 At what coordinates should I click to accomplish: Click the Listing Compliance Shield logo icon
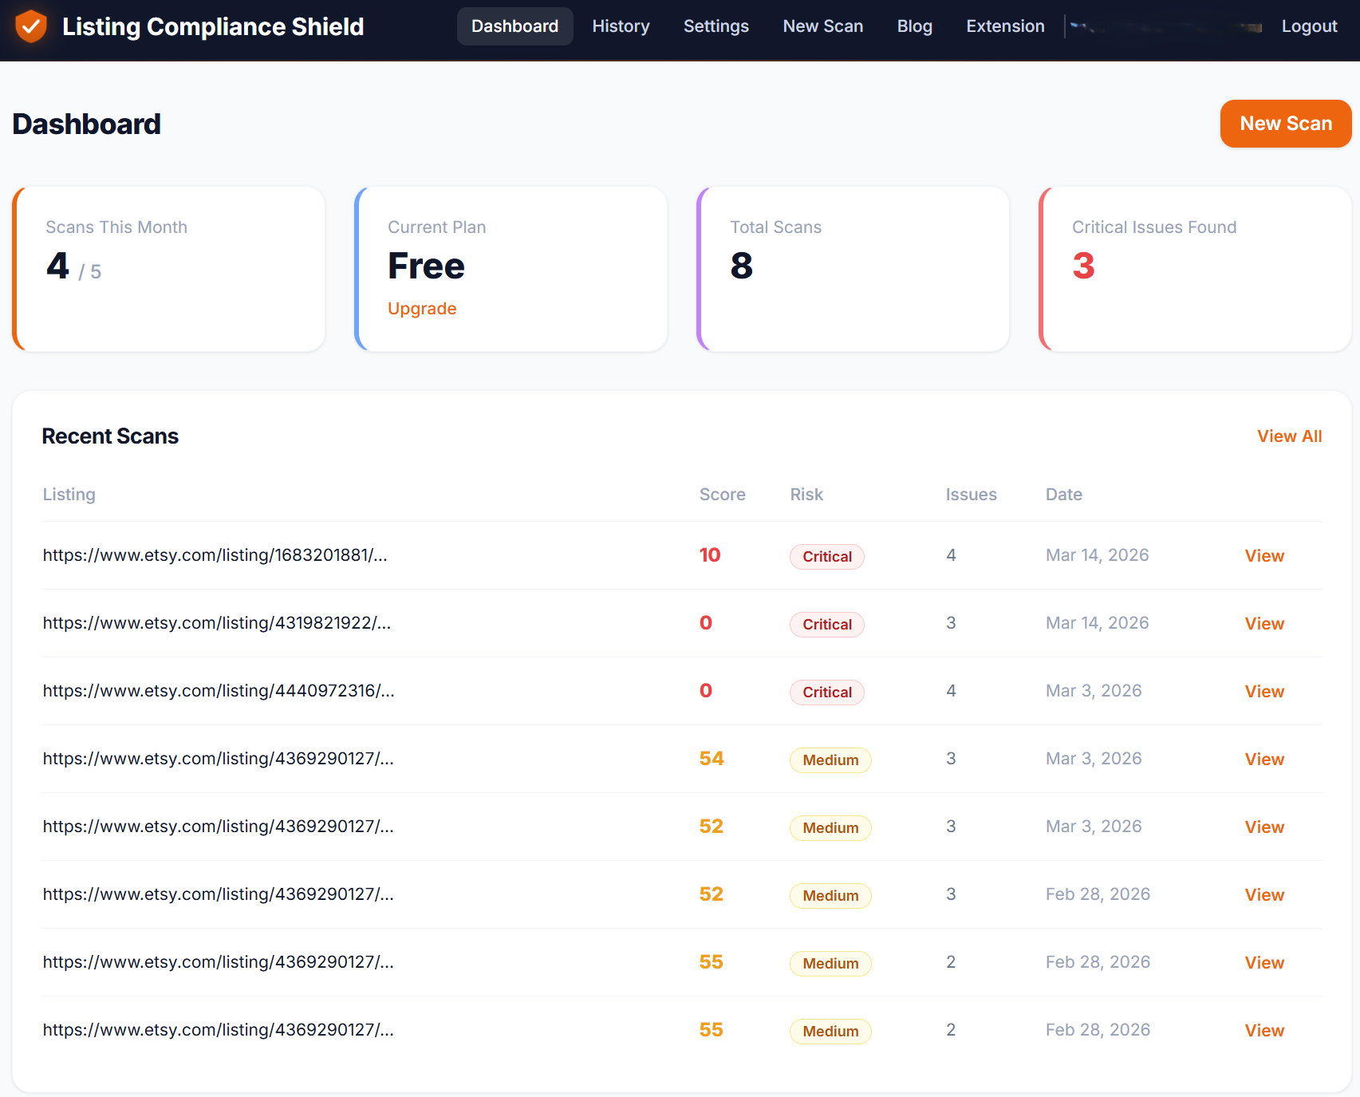coord(30,26)
